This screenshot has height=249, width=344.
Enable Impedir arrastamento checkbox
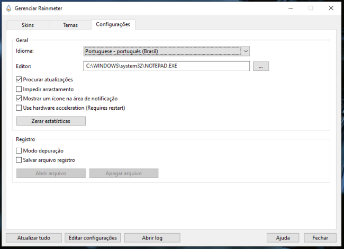[x=19, y=89]
